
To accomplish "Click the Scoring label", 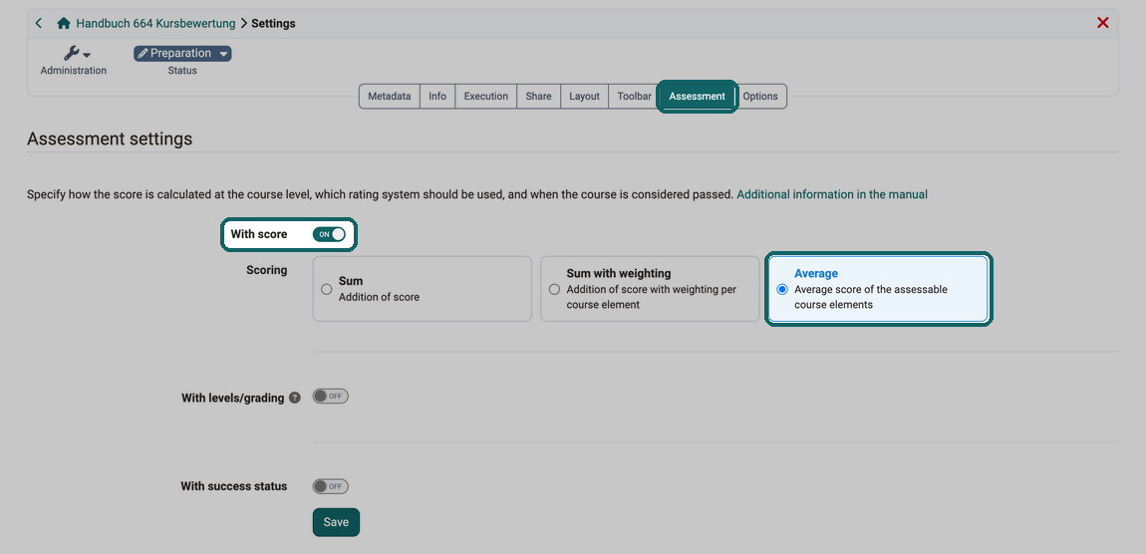I will click(267, 270).
